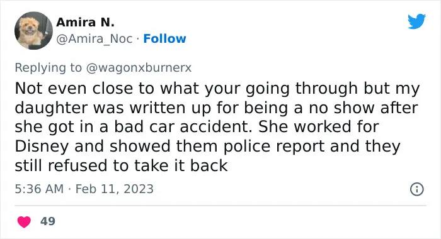Screen dimensions: 441x239
Task: Open the circled info icon
Action: (417, 189)
